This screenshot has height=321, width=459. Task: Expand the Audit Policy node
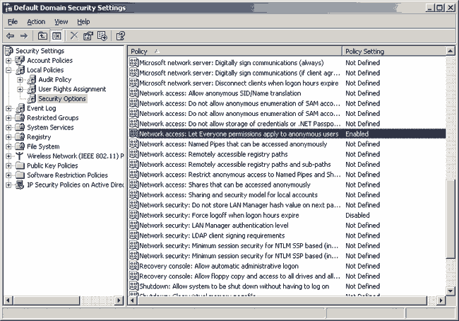[x=20, y=80]
